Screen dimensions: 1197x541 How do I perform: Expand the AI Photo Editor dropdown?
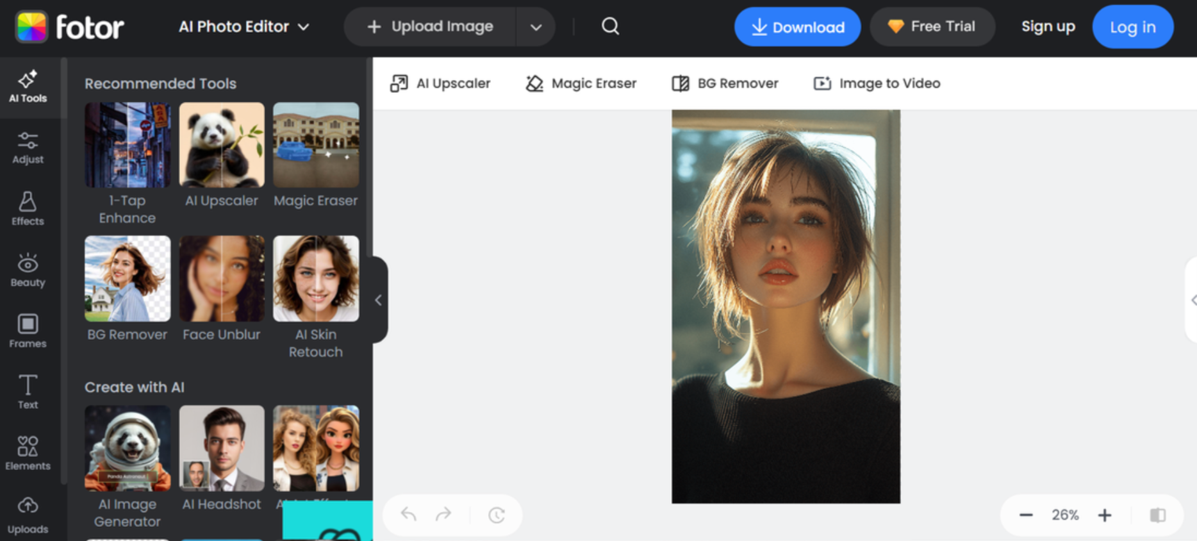pos(244,27)
